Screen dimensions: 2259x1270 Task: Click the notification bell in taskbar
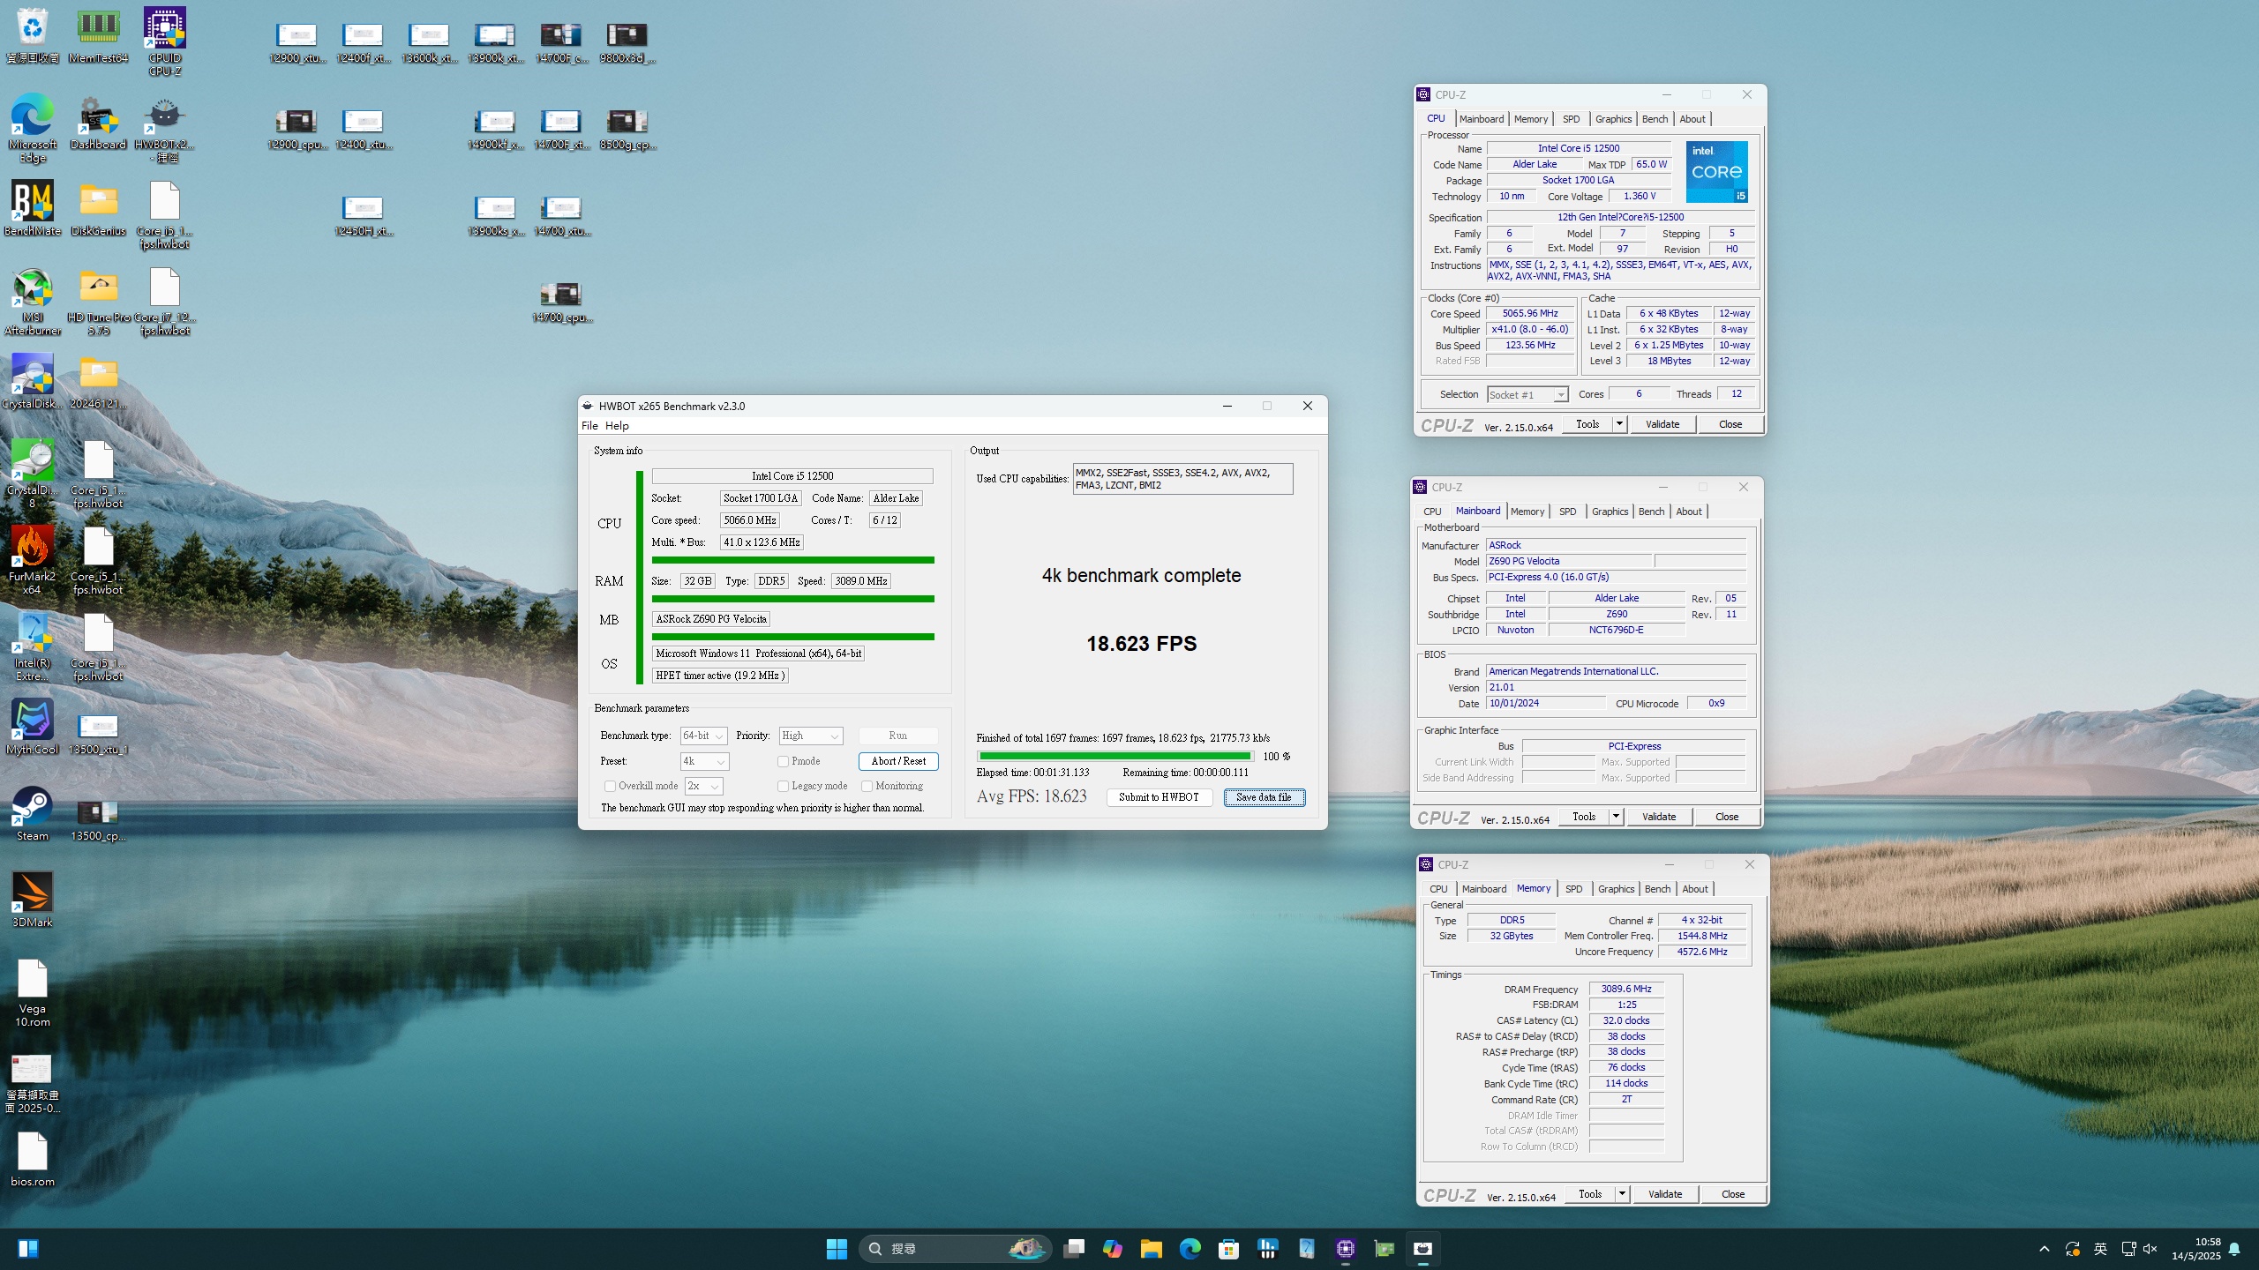pyautogui.click(x=2234, y=1249)
